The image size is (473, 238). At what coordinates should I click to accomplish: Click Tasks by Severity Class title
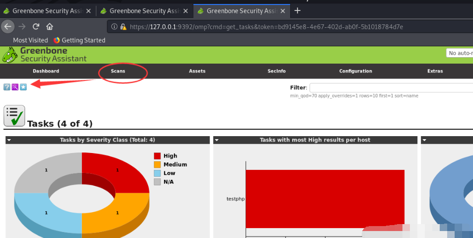click(107, 140)
